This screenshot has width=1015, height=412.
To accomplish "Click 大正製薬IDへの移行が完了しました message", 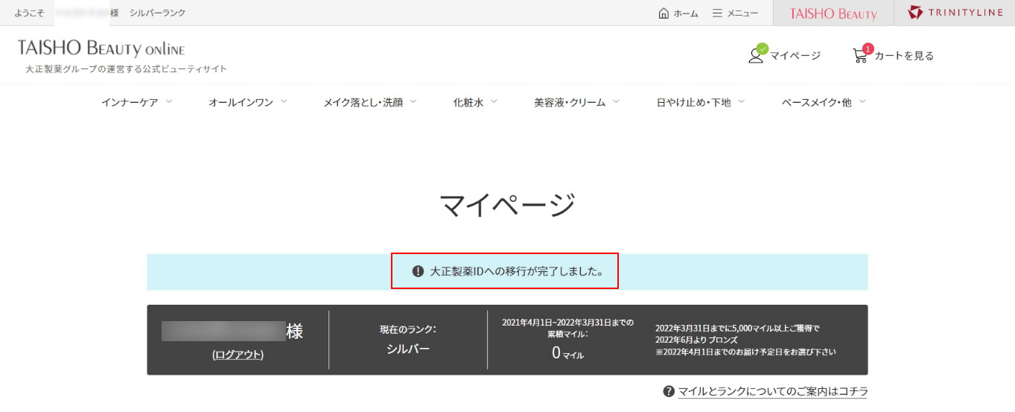I will (x=517, y=272).
